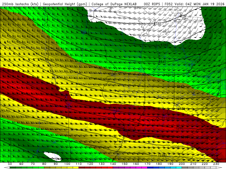This screenshot has width=226, height=169.
Task: Click the 9720 height contour label
Action: click(157, 23)
